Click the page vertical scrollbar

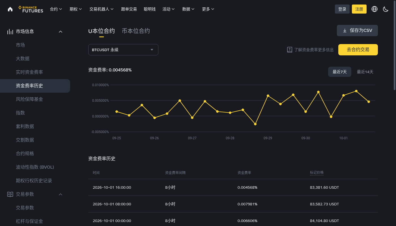(395, 45)
